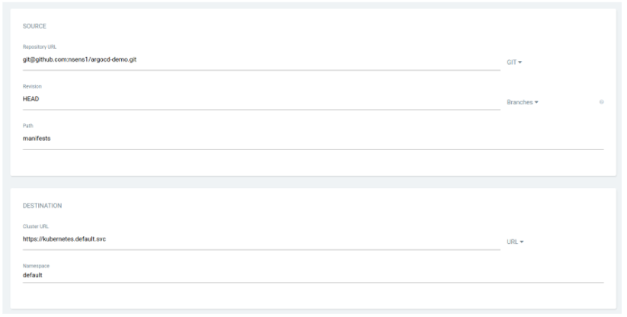Viewport: 627px width, 317px height.
Task: Click the "Path" field label
Action: 27,126
